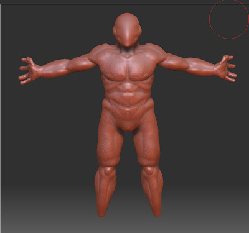Click the open hand on the viewer's right

[x=225, y=68]
